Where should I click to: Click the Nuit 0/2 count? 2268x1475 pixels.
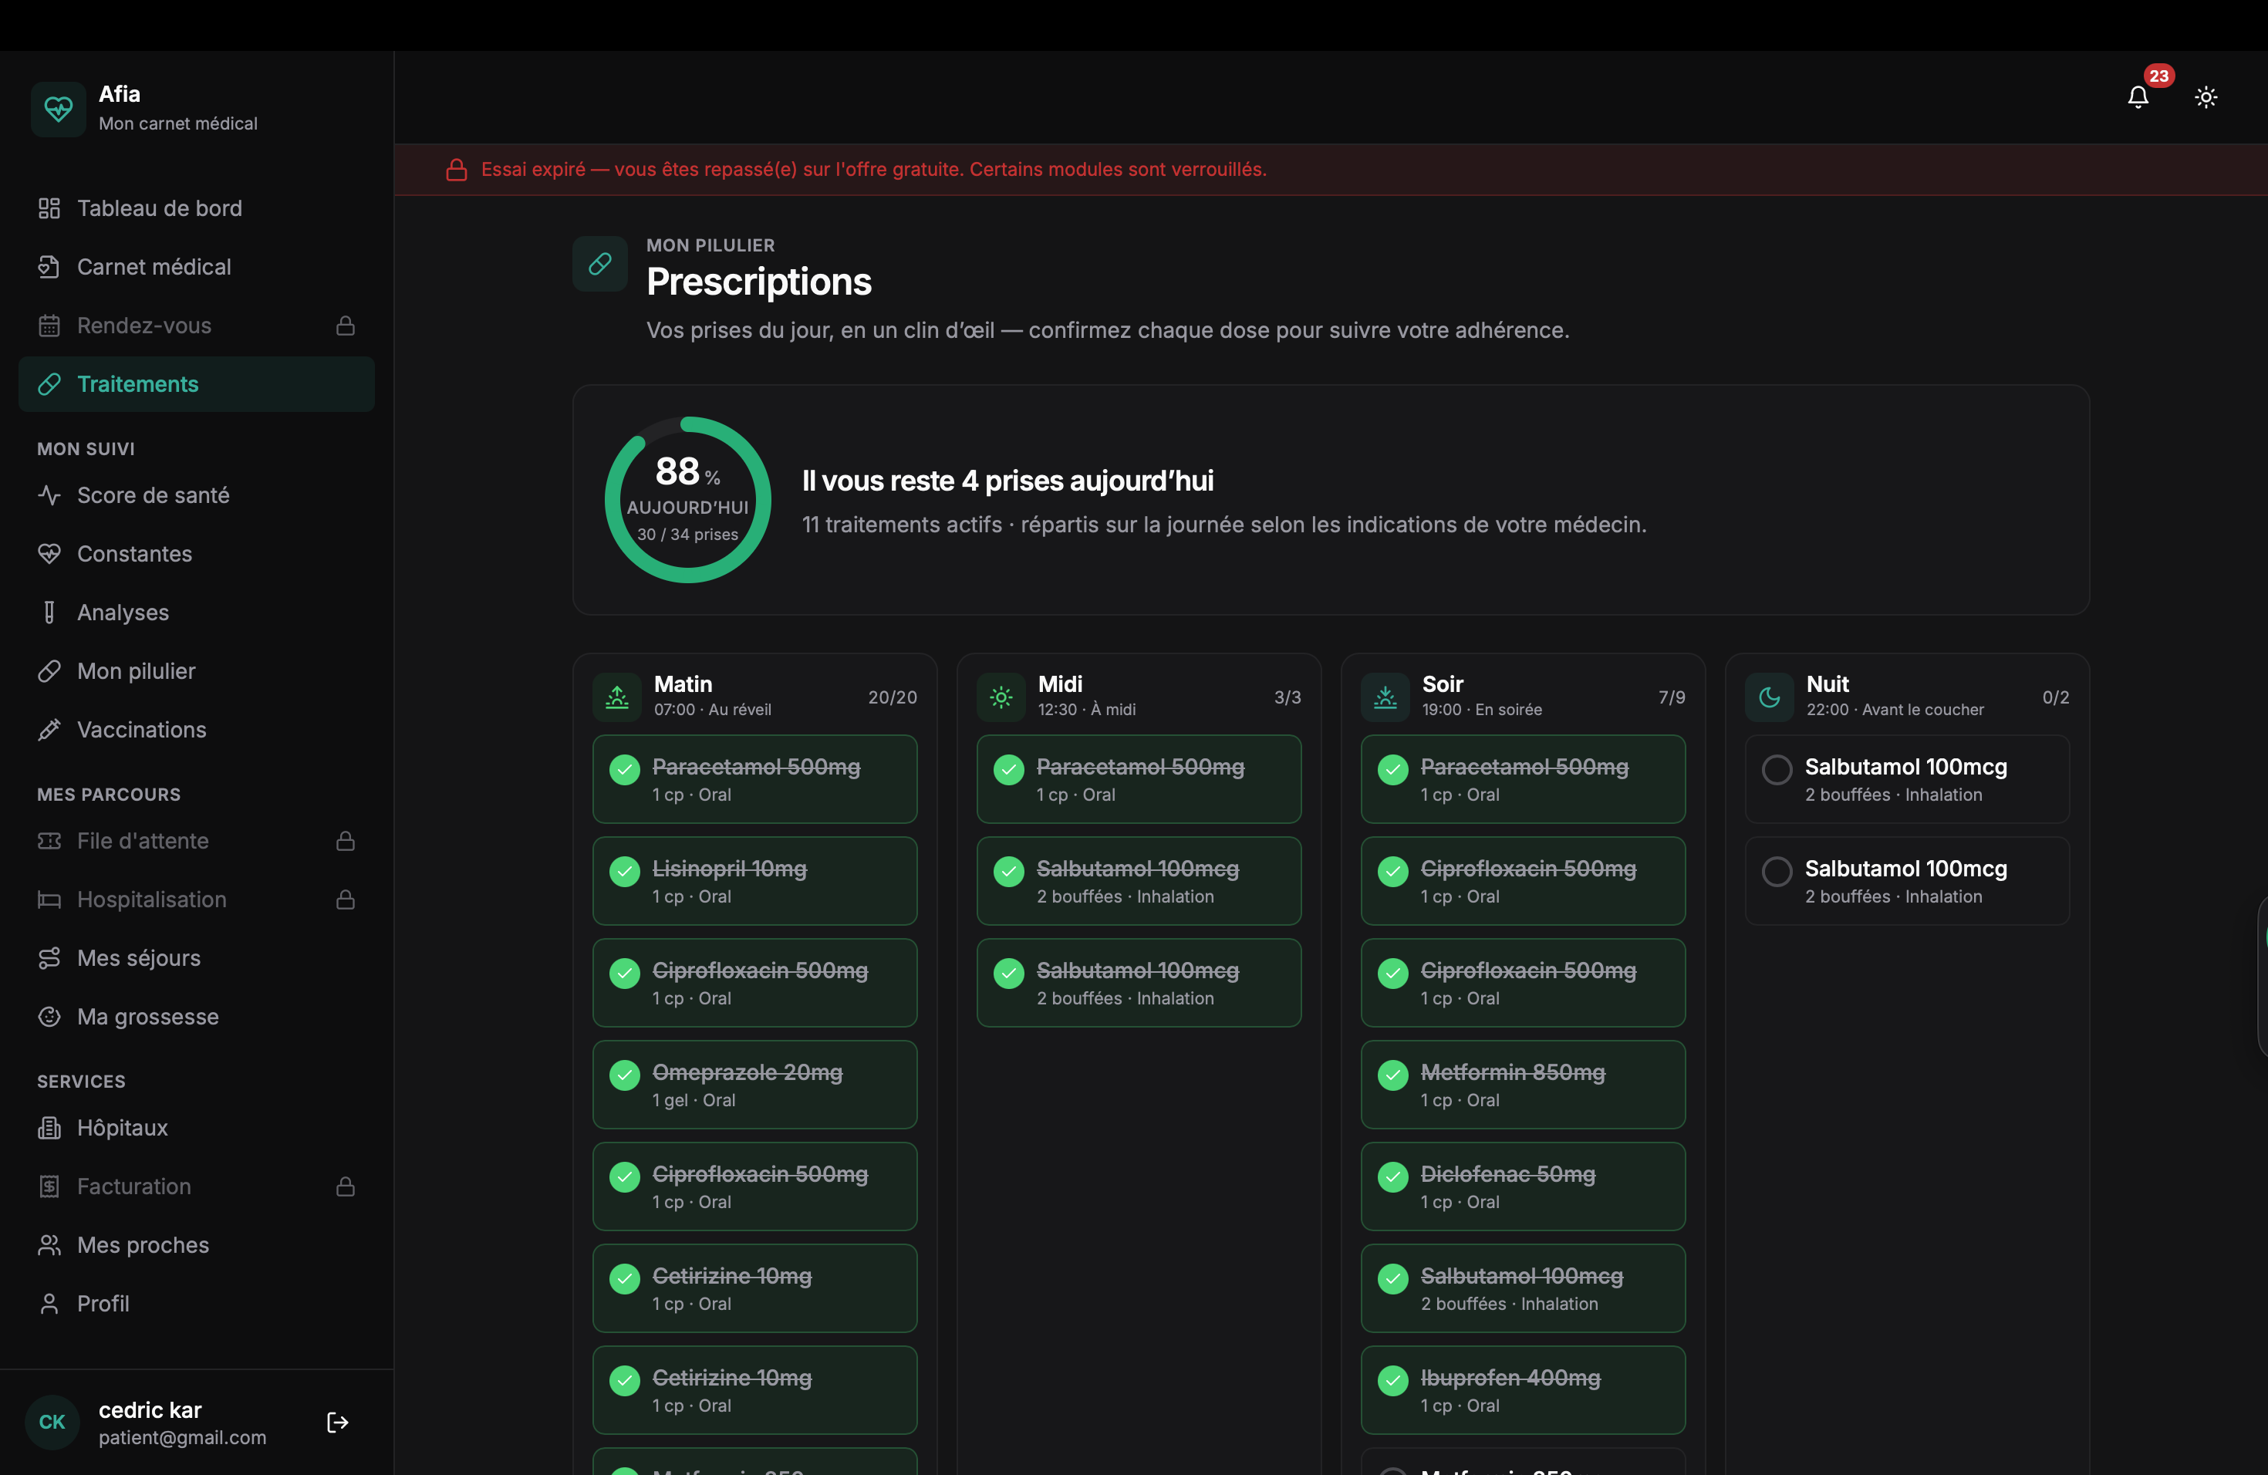tap(2056, 697)
